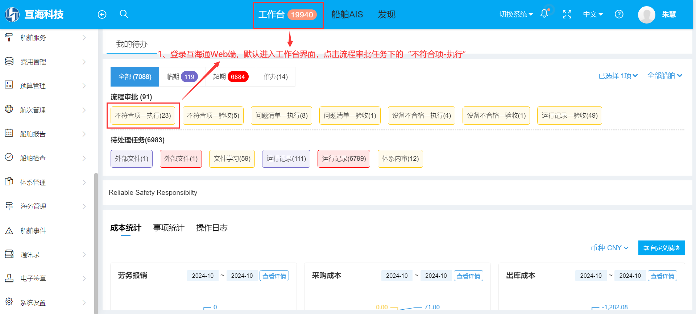Select the 超期 6884 filter tab
The width and height of the screenshot is (696, 314).
pos(231,77)
